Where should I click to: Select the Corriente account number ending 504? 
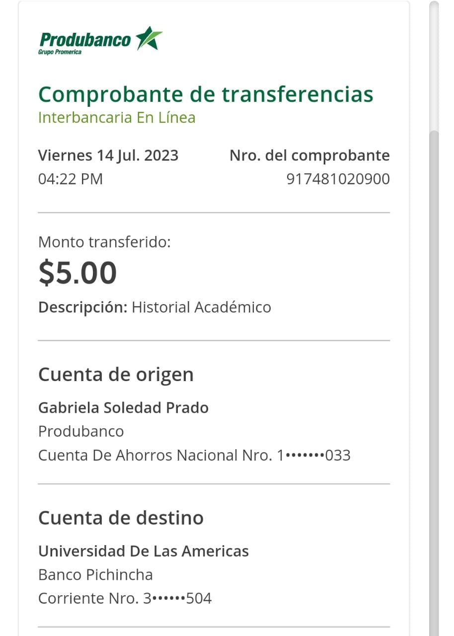pyautogui.click(x=125, y=598)
